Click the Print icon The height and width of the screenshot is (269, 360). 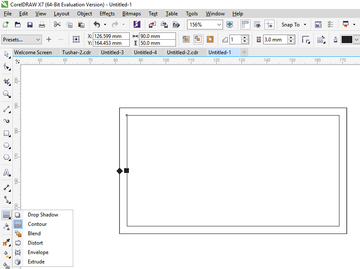pos(42,24)
